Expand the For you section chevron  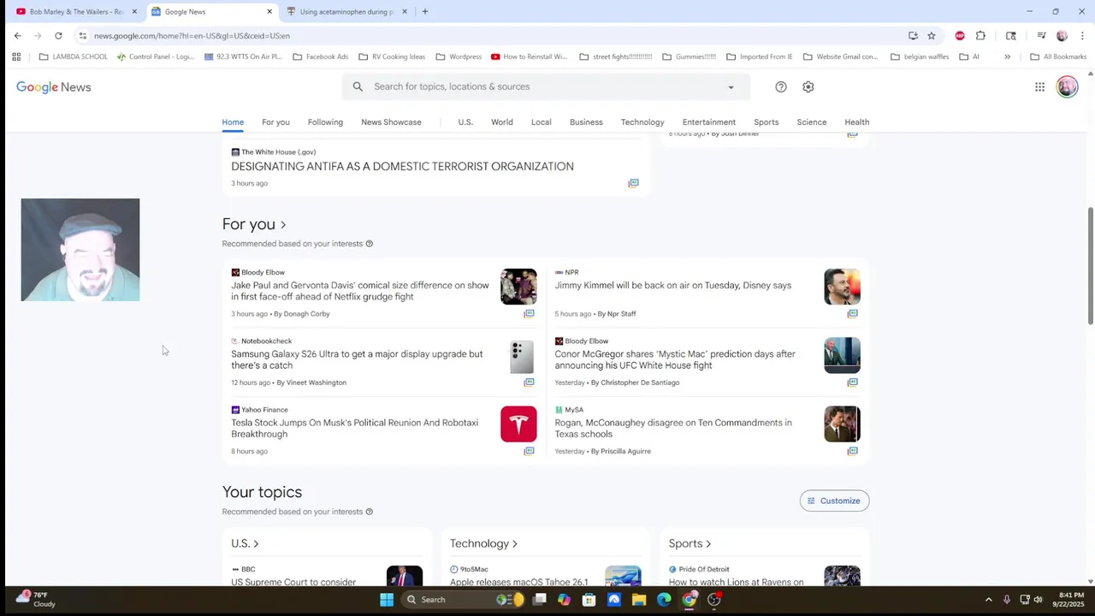[283, 225]
